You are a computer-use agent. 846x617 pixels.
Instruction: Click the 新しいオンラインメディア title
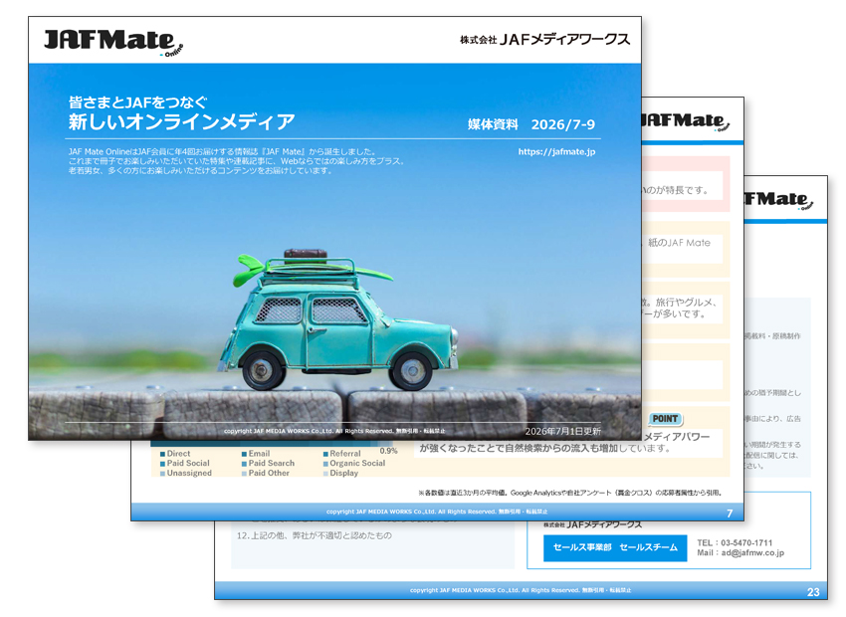181,121
